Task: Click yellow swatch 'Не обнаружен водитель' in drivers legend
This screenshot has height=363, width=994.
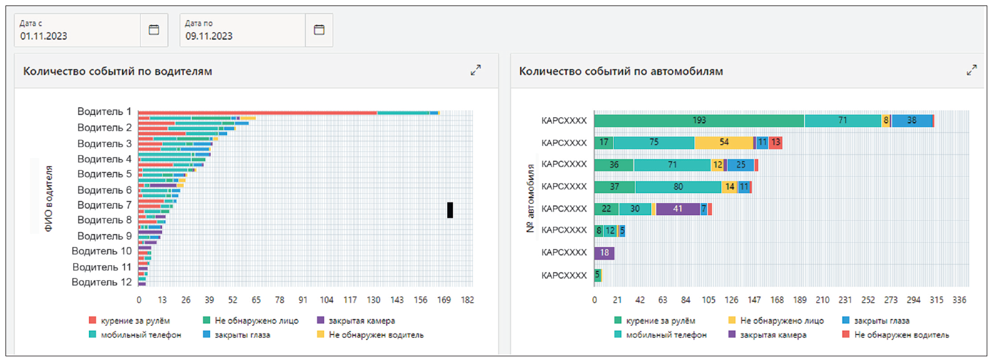Action: (x=320, y=334)
